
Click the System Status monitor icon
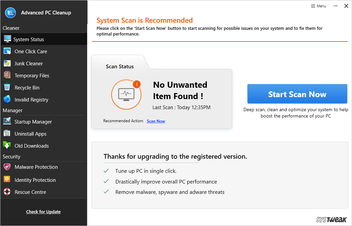(x=7, y=39)
